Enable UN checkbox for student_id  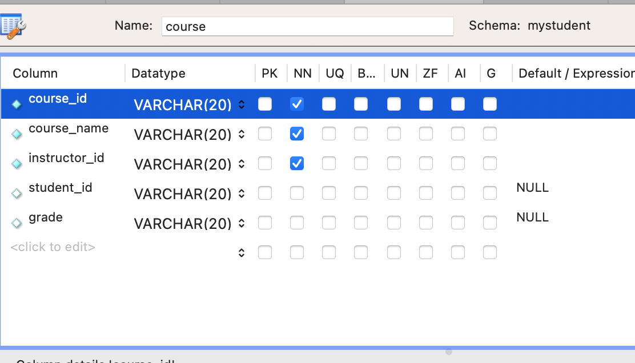[x=394, y=193]
